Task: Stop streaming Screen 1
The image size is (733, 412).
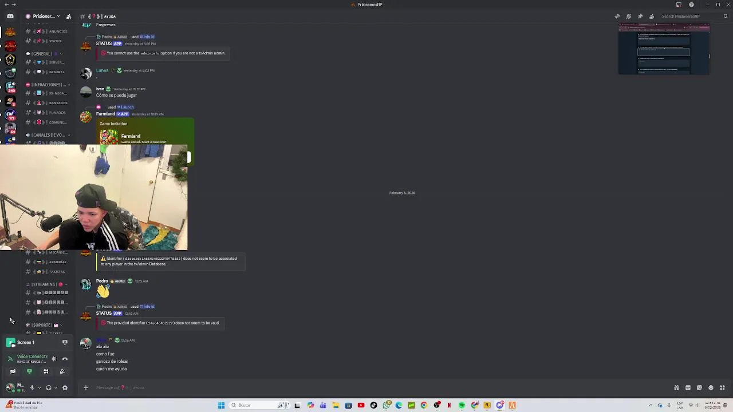Action: [x=65, y=342]
